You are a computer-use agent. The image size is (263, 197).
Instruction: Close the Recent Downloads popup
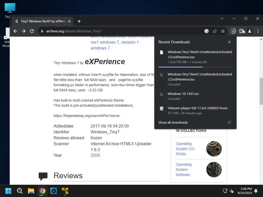[x=229, y=42]
